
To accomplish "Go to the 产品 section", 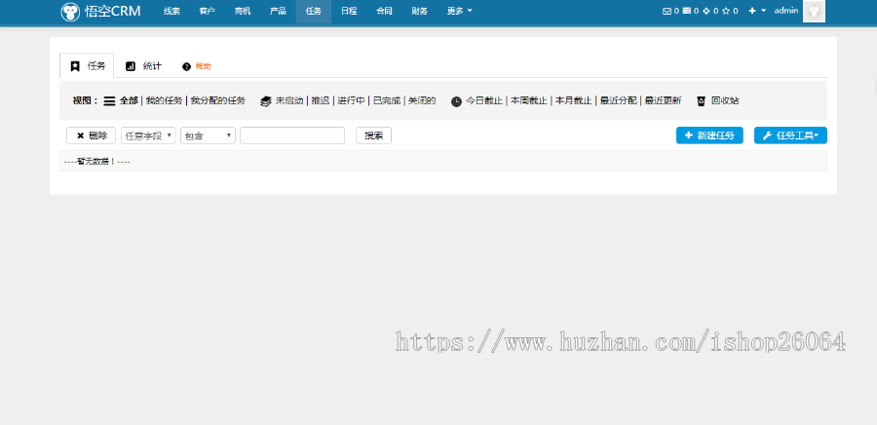I will click(278, 11).
